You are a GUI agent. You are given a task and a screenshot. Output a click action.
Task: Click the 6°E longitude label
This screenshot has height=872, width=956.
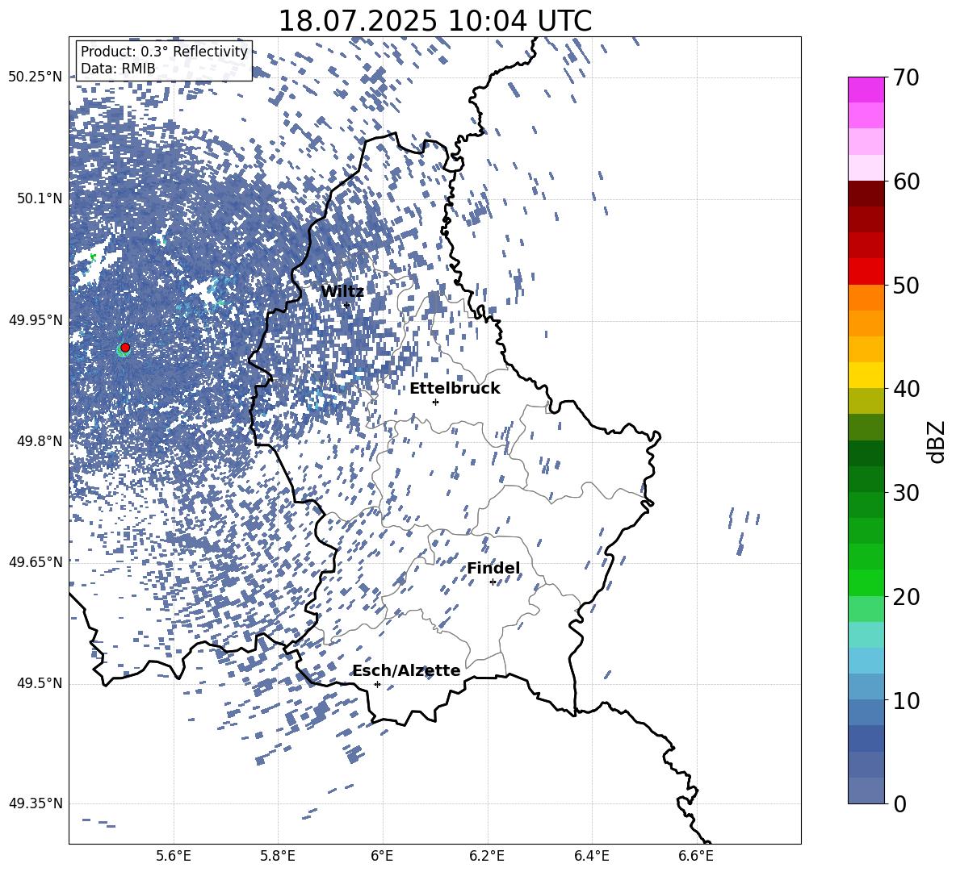pos(382,856)
